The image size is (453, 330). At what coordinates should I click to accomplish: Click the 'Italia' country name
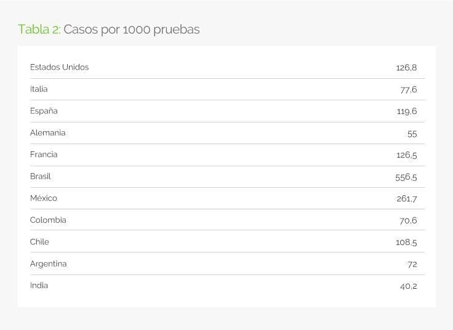pos(39,89)
